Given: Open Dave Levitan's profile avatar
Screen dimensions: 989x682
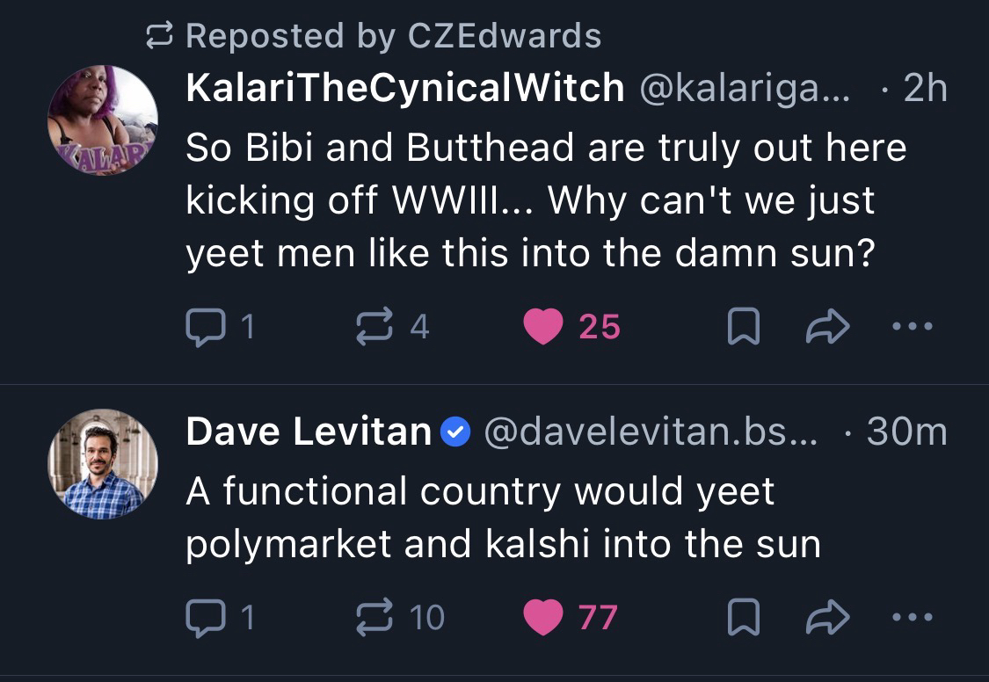Looking at the screenshot, I should point(102,463).
